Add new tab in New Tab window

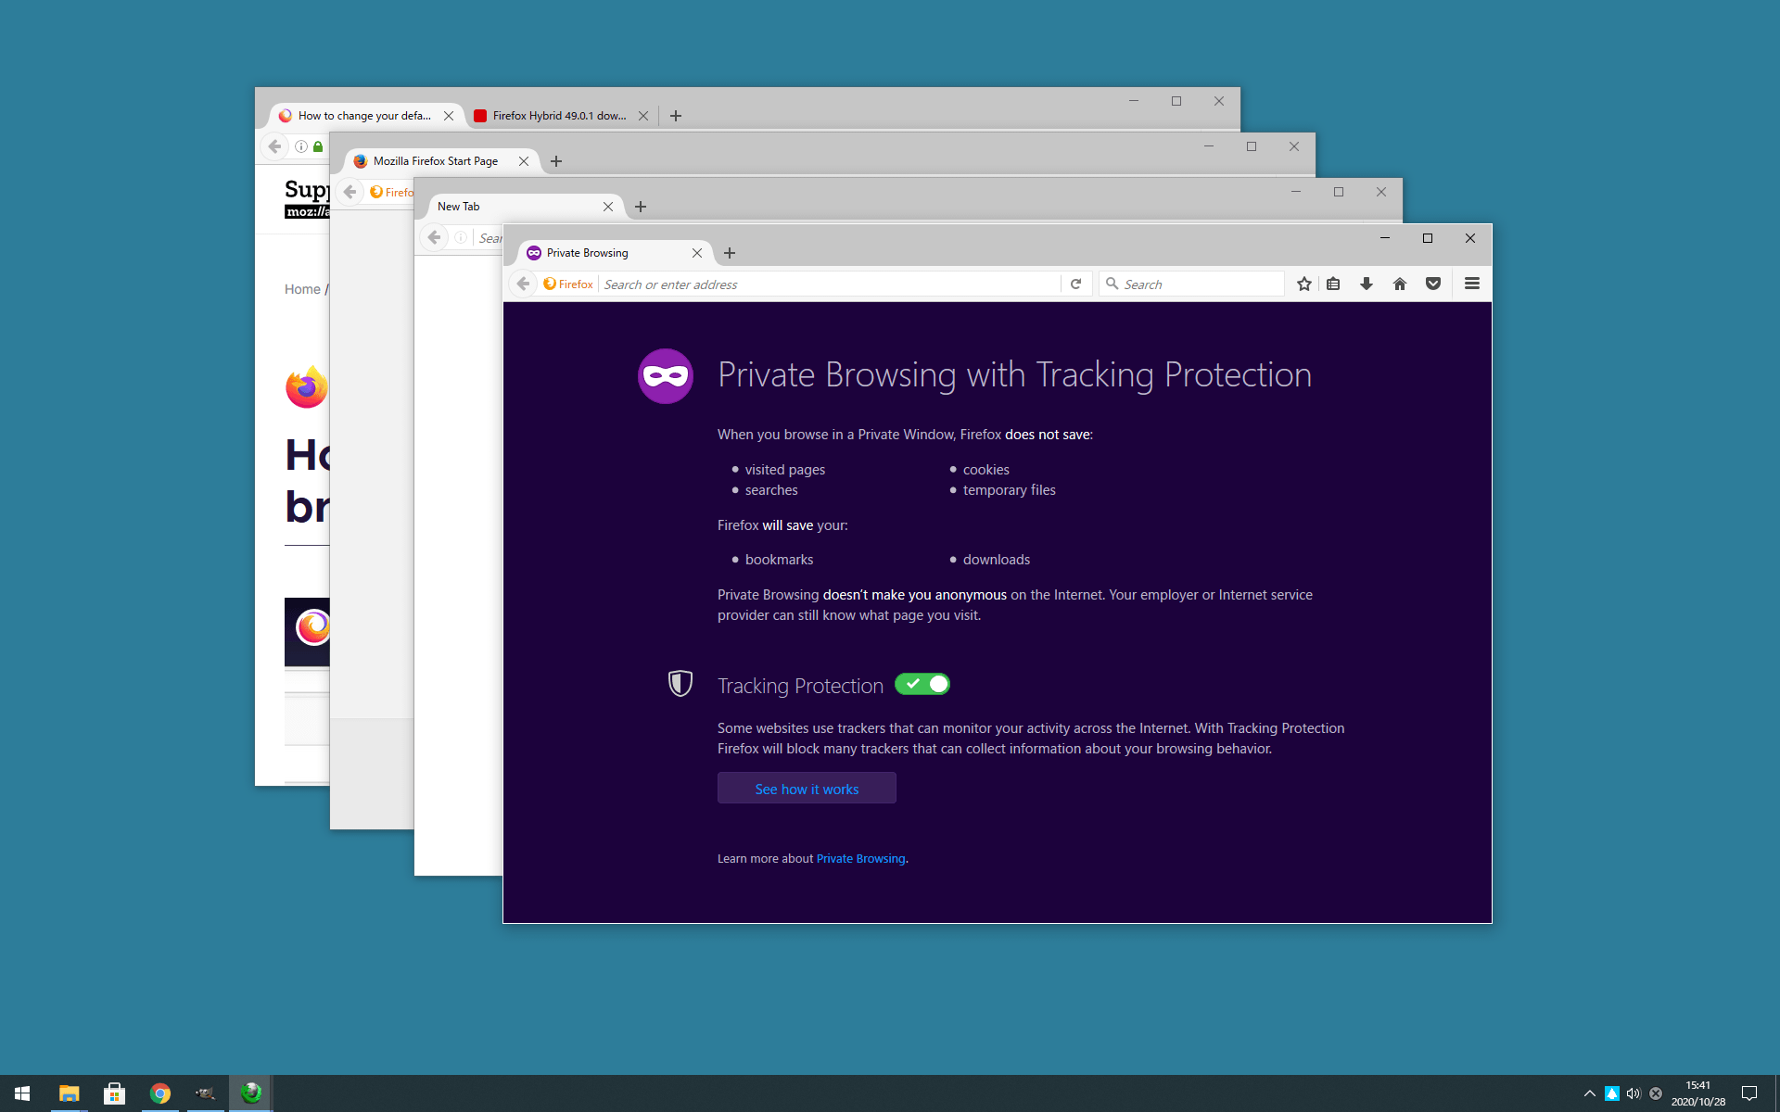(641, 207)
